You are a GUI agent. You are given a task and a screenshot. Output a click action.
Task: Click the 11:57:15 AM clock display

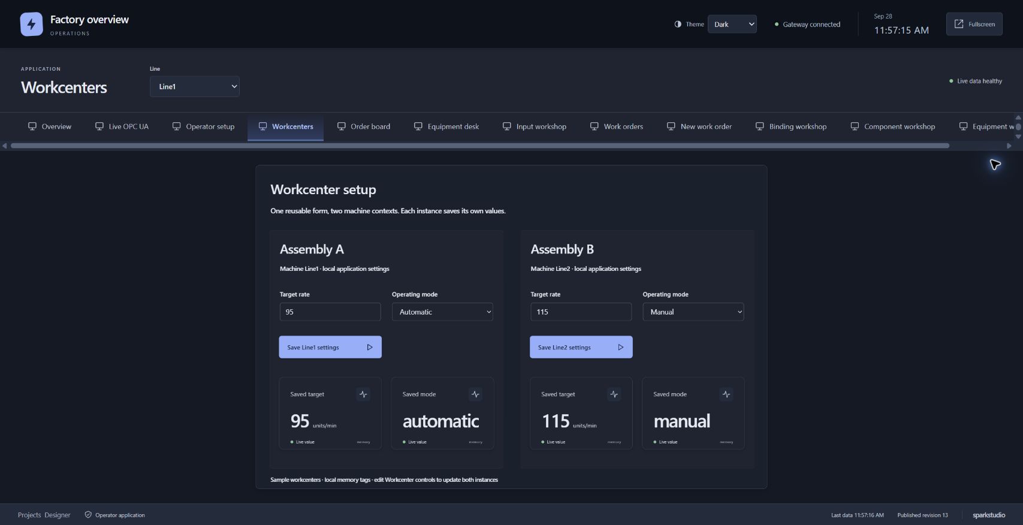(x=901, y=30)
